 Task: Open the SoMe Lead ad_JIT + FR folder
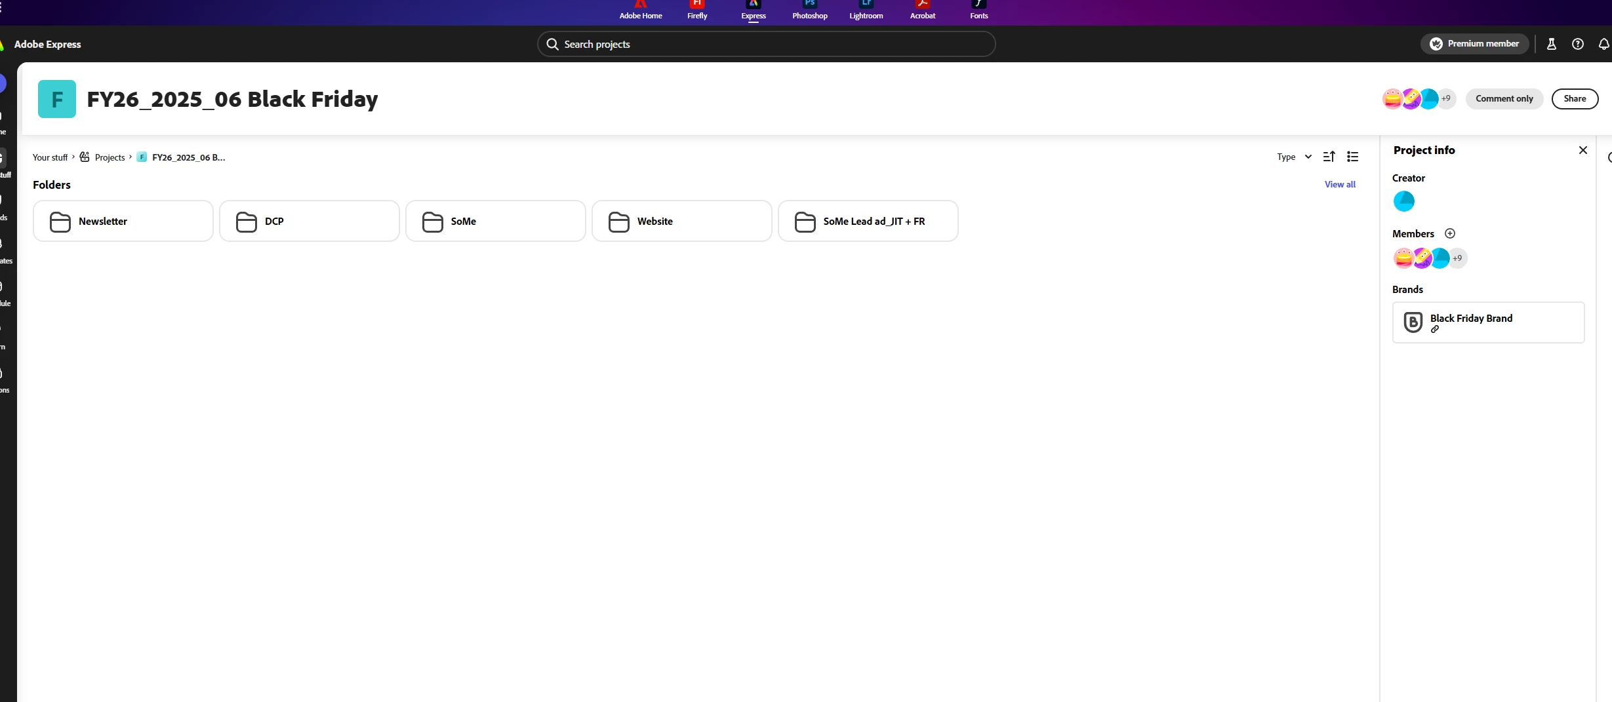[x=868, y=221]
